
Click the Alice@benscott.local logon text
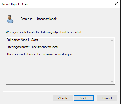[44, 47]
